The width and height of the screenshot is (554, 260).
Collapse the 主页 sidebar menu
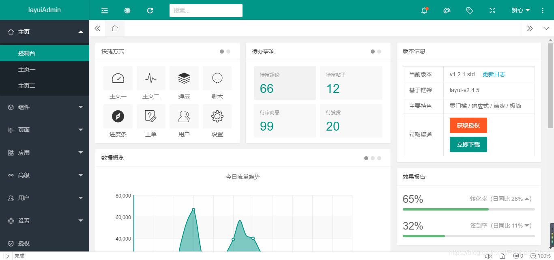pos(45,31)
